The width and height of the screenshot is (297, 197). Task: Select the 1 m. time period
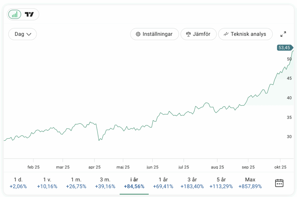click(x=76, y=183)
